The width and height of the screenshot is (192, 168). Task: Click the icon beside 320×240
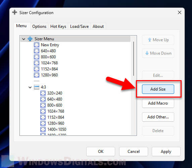point(43,93)
